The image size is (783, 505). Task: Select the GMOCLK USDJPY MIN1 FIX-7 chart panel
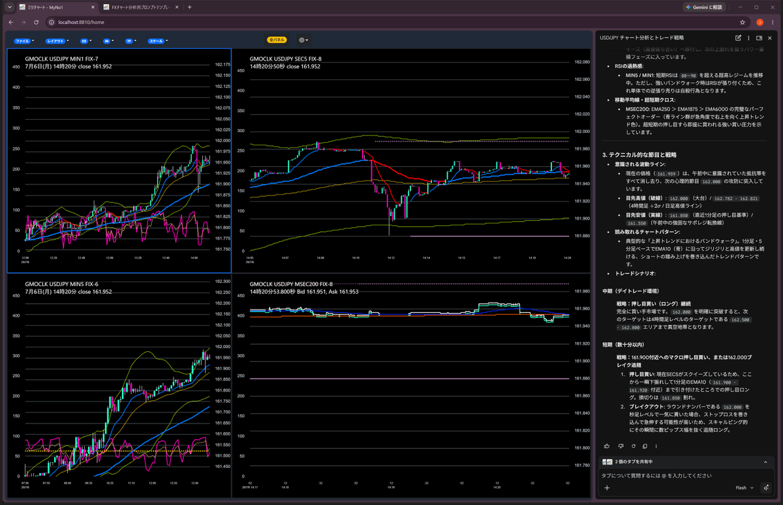(x=119, y=160)
